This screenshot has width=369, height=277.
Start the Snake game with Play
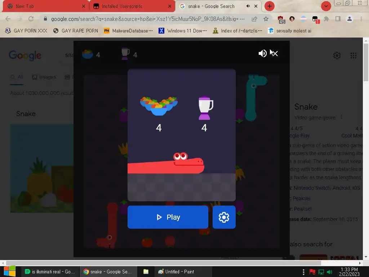point(168,217)
